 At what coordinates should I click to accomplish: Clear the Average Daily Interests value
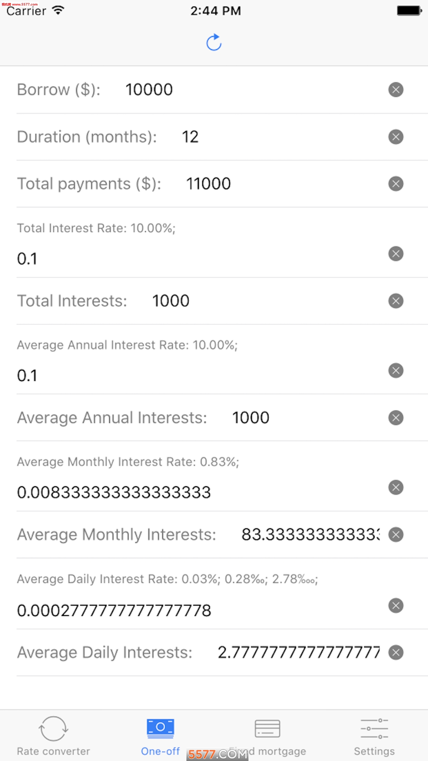point(396,652)
